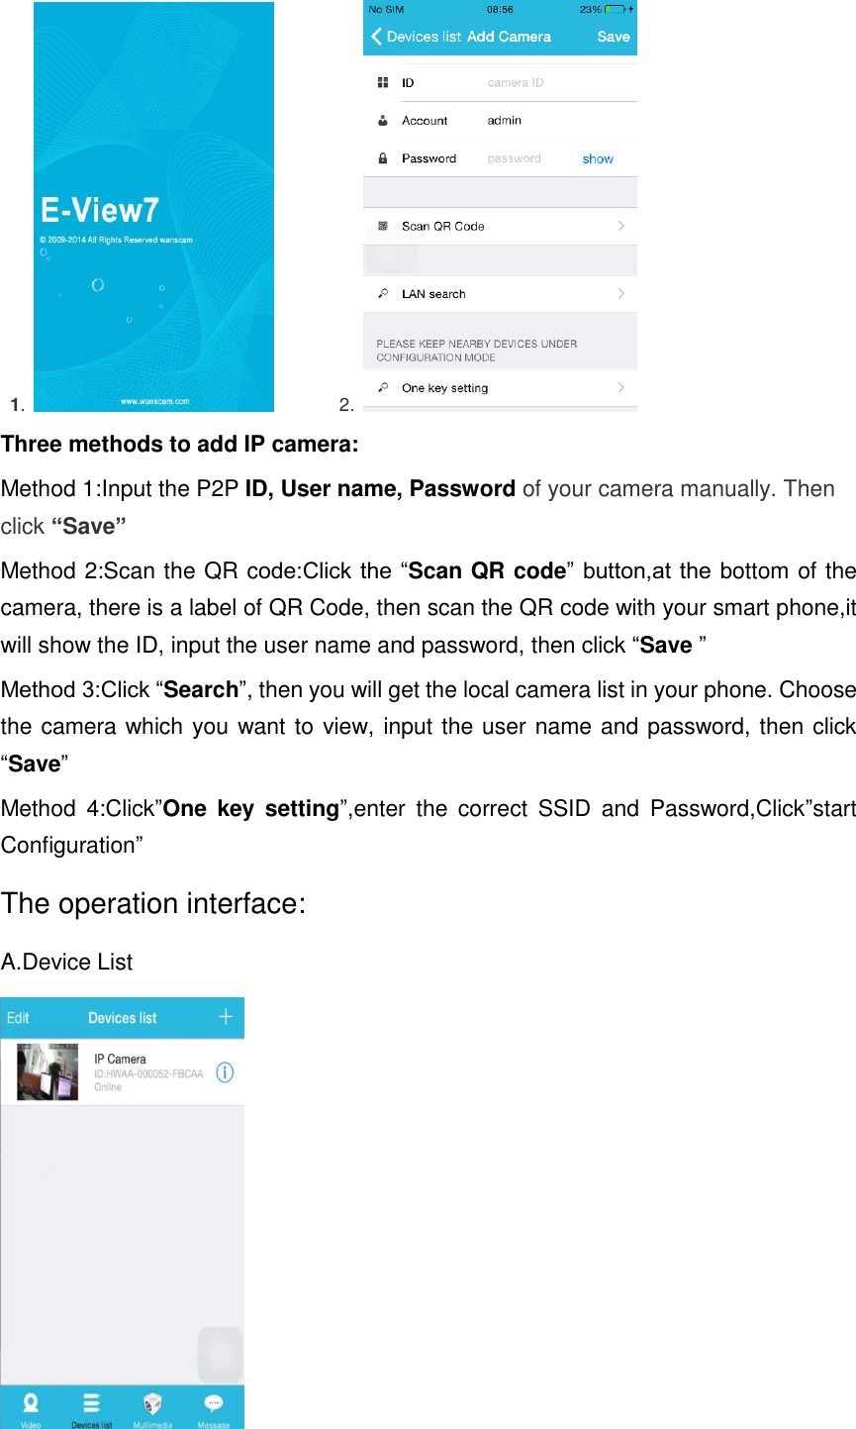Go back via Devices list in Add Camera header
856x1429 pixels.
click(x=414, y=36)
